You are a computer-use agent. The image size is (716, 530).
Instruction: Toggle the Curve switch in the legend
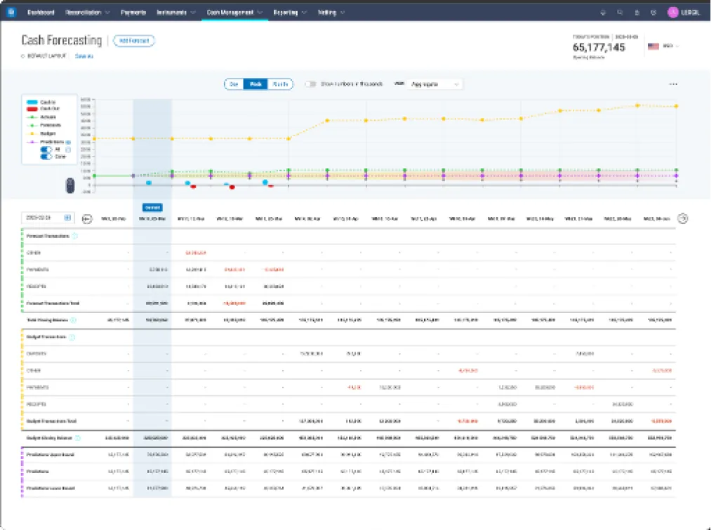click(47, 157)
